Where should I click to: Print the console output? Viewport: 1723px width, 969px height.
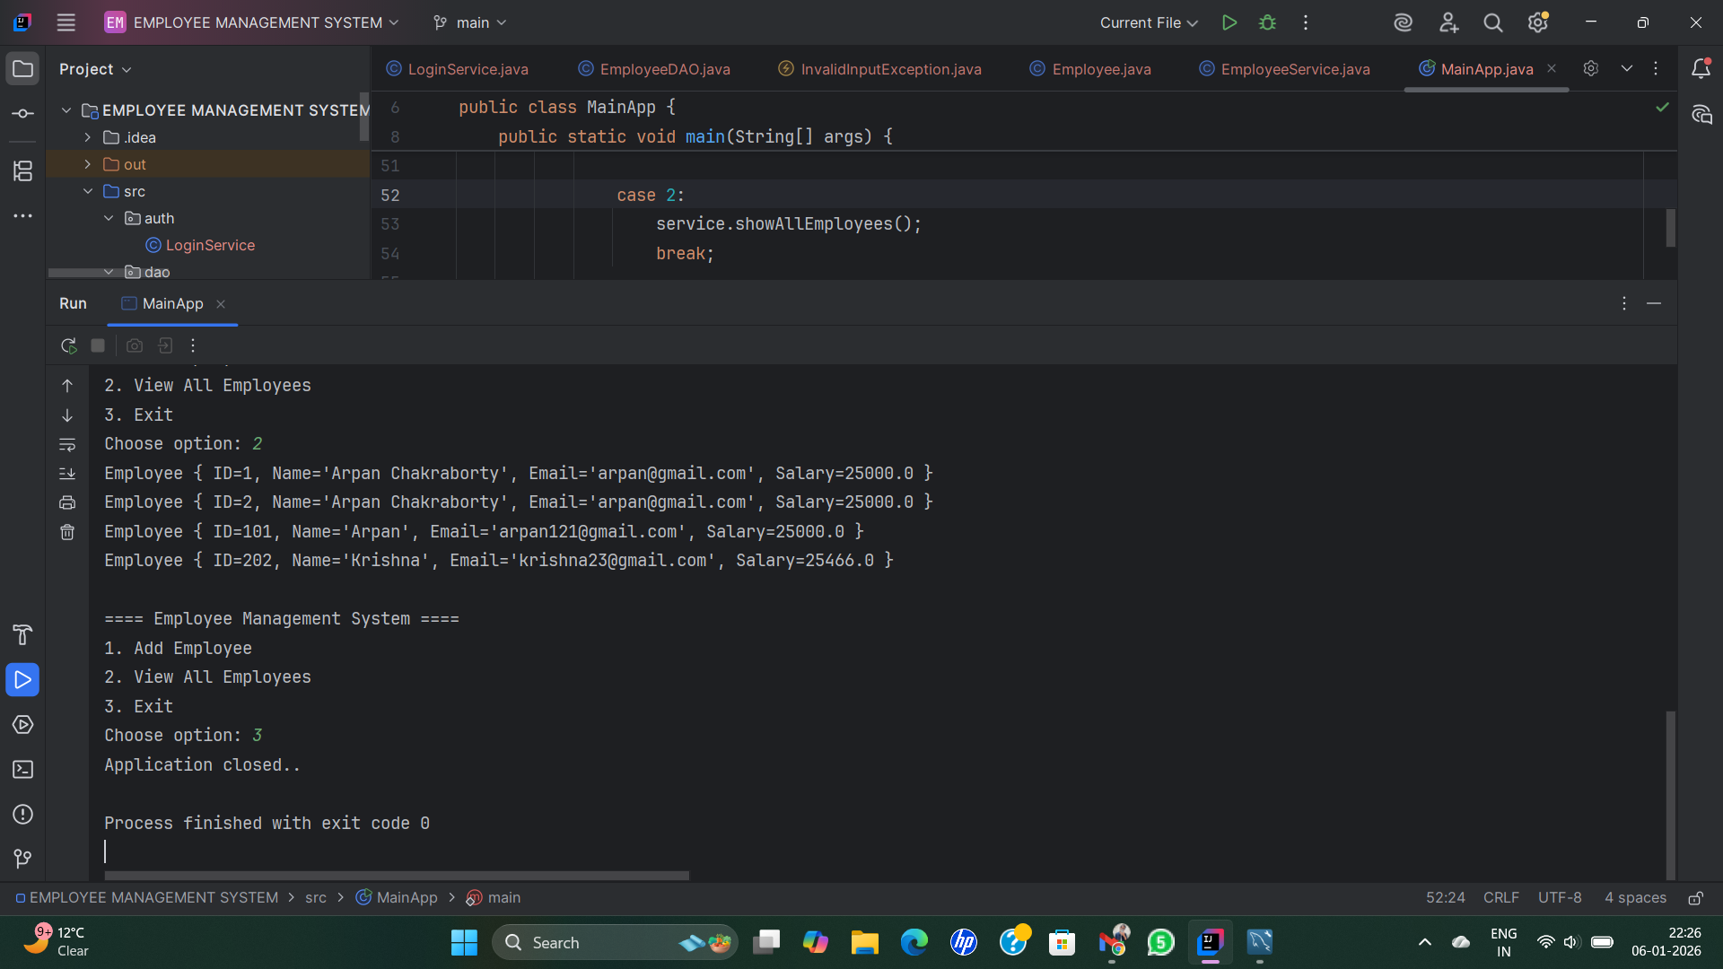pos(67,502)
